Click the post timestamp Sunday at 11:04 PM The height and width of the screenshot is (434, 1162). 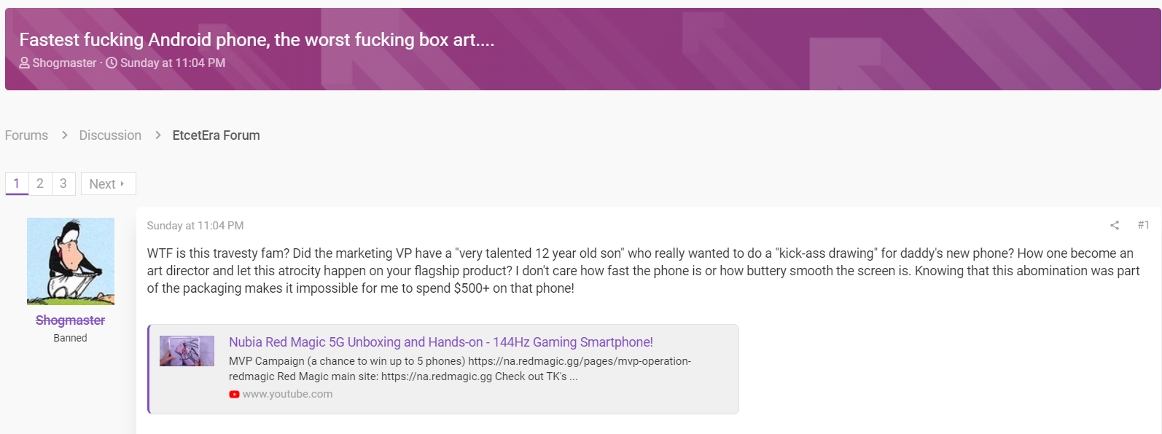point(195,226)
